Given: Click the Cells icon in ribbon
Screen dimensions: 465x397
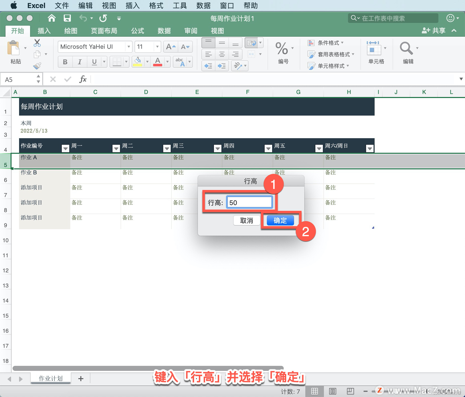Looking at the screenshot, I should click(x=374, y=48).
